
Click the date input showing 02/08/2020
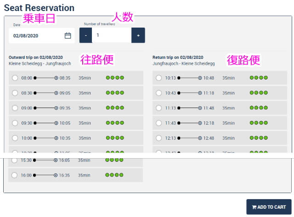point(37,35)
